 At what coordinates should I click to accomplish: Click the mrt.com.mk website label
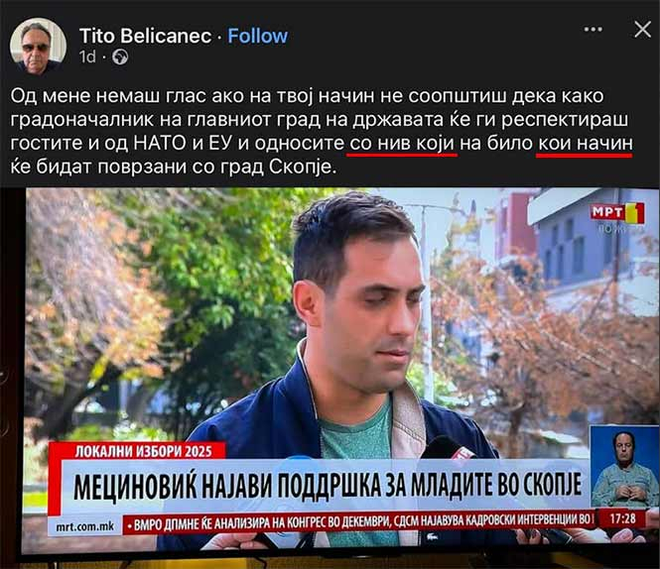[85, 526]
